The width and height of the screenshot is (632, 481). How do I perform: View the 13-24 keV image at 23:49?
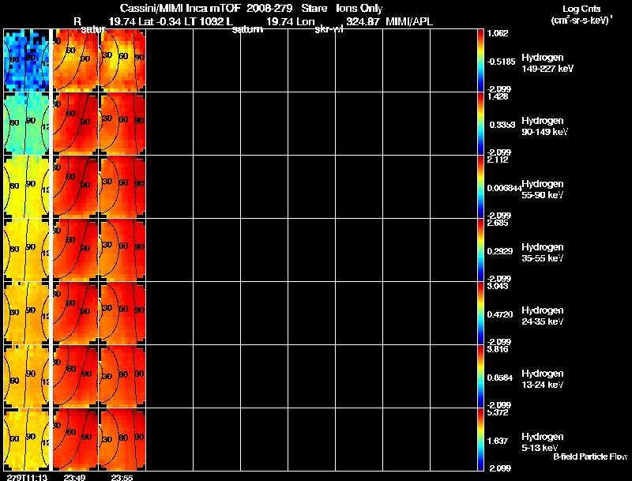pos(75,377)
